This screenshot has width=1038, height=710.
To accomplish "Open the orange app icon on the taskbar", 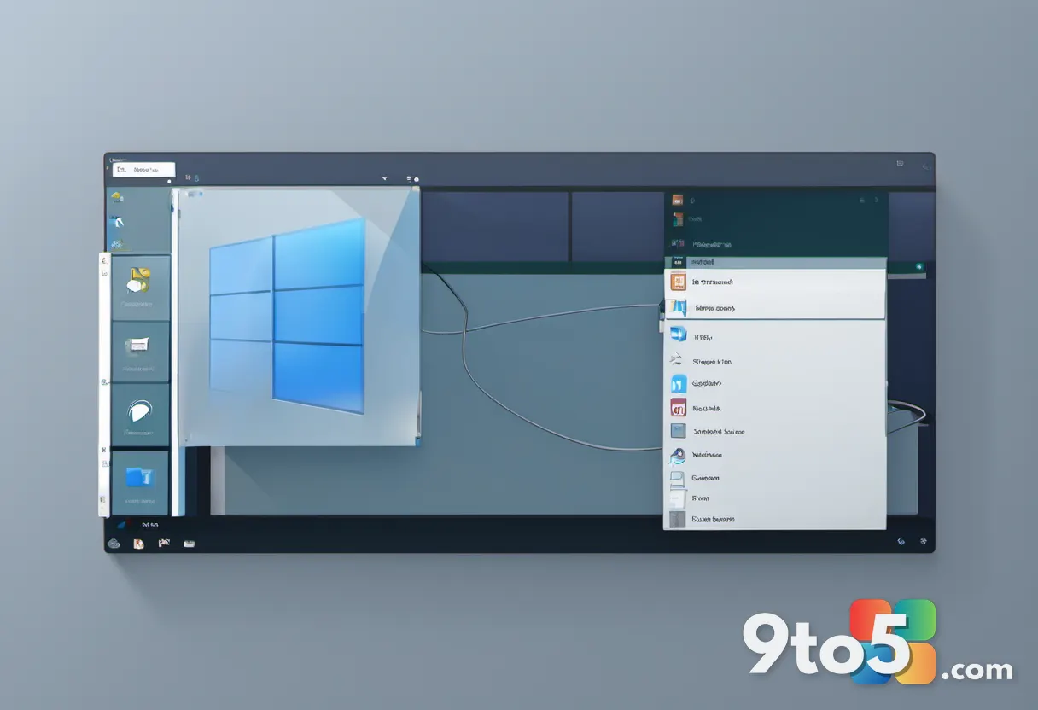I will click(x=138, y=543).
